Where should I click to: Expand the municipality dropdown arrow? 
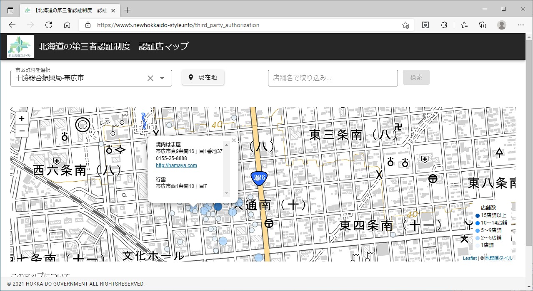click(x=163, y=78)
